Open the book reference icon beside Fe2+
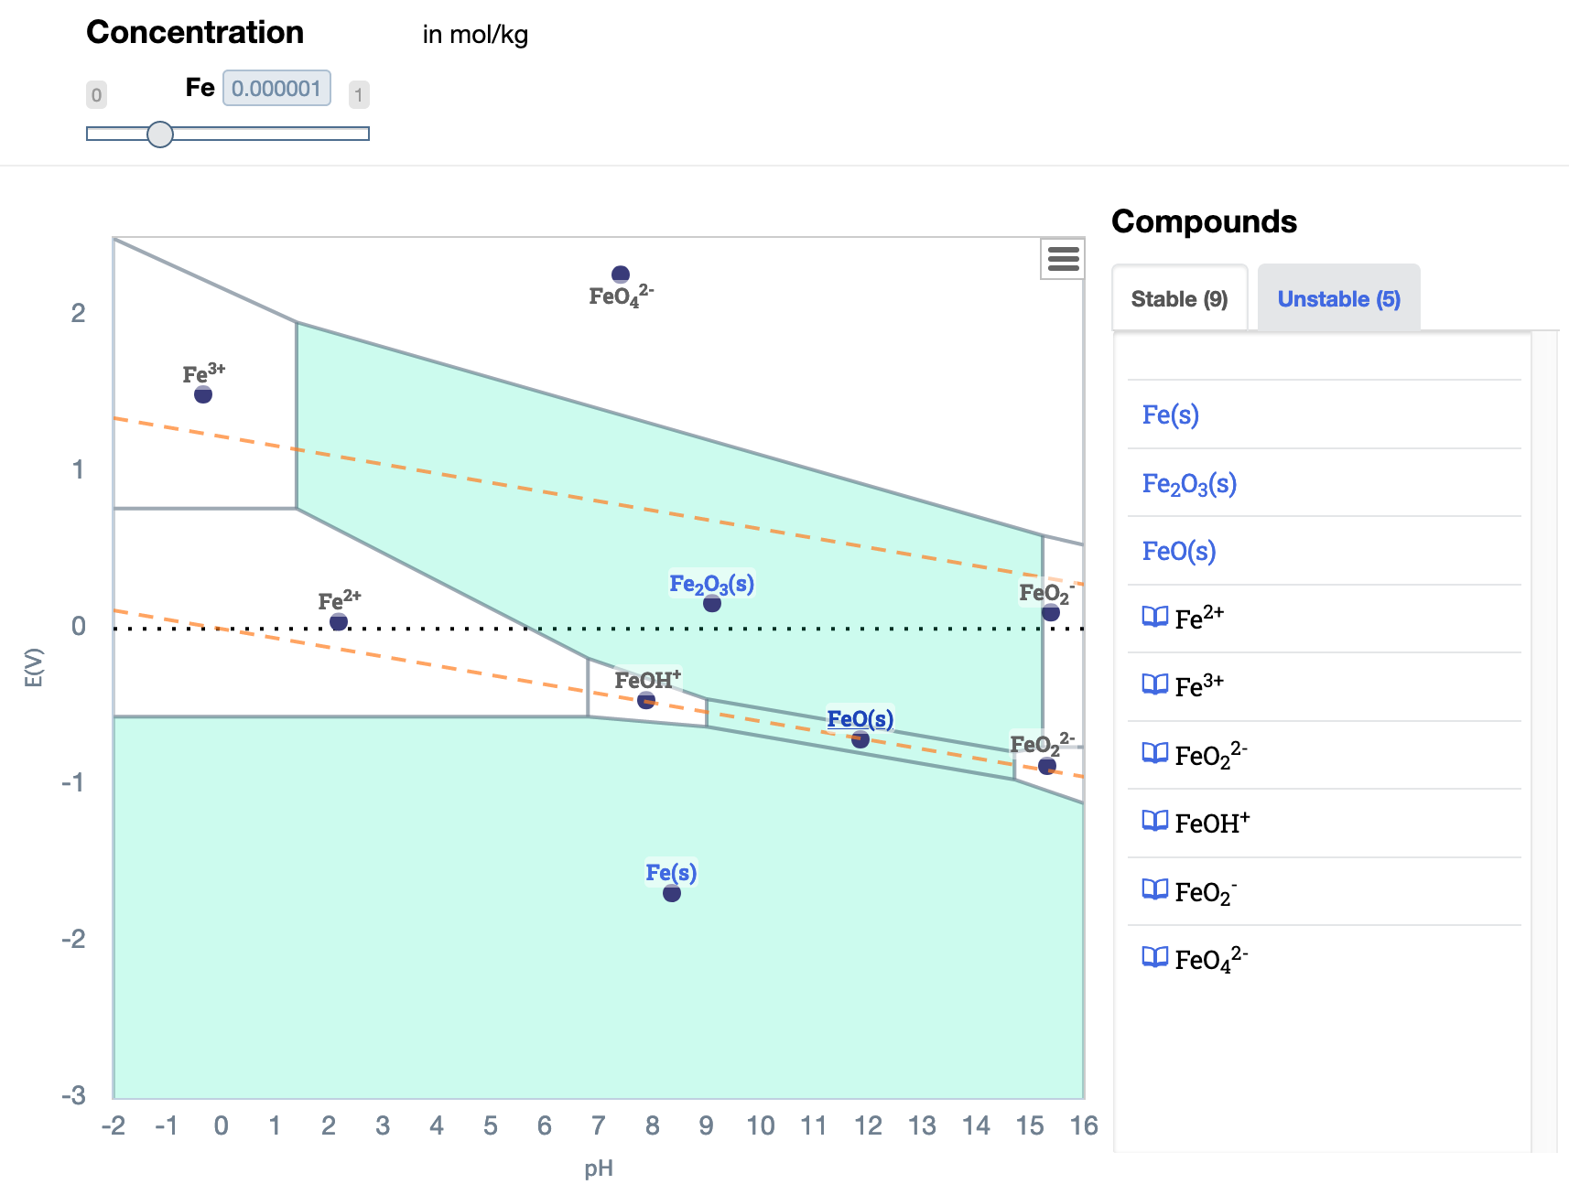The width and height of the screenshot is (1569, 1195). tap(1155, 617)
